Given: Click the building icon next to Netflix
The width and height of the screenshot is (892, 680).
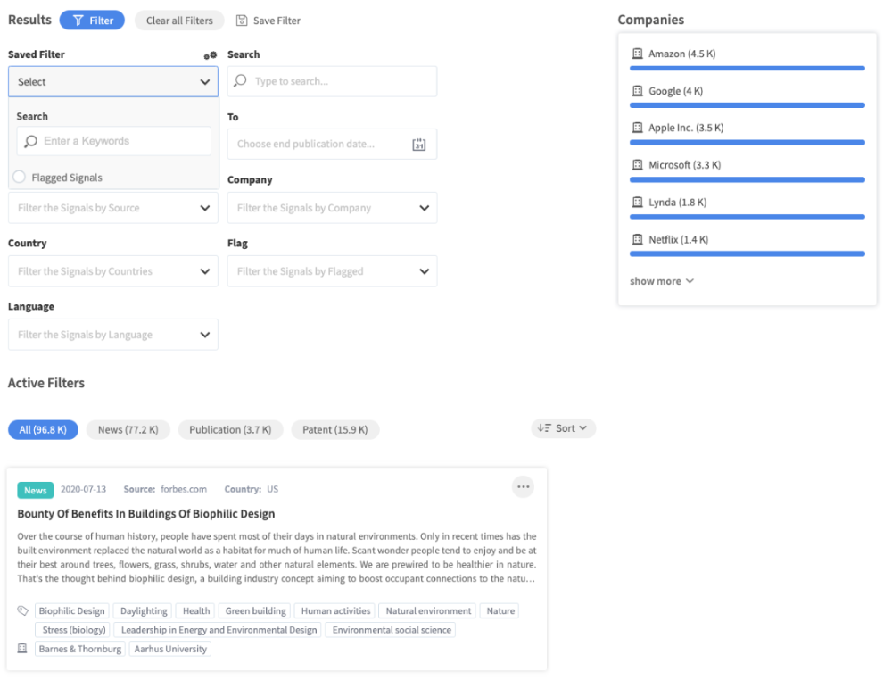Looking at the screenshot, I should [637, 240].
